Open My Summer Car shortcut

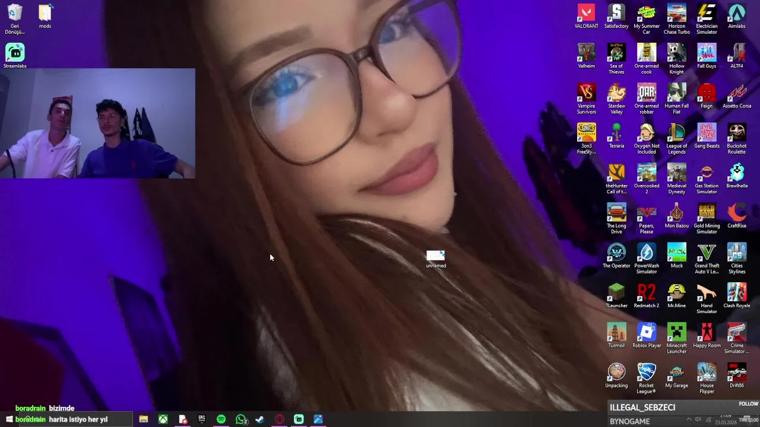(647, 20)
